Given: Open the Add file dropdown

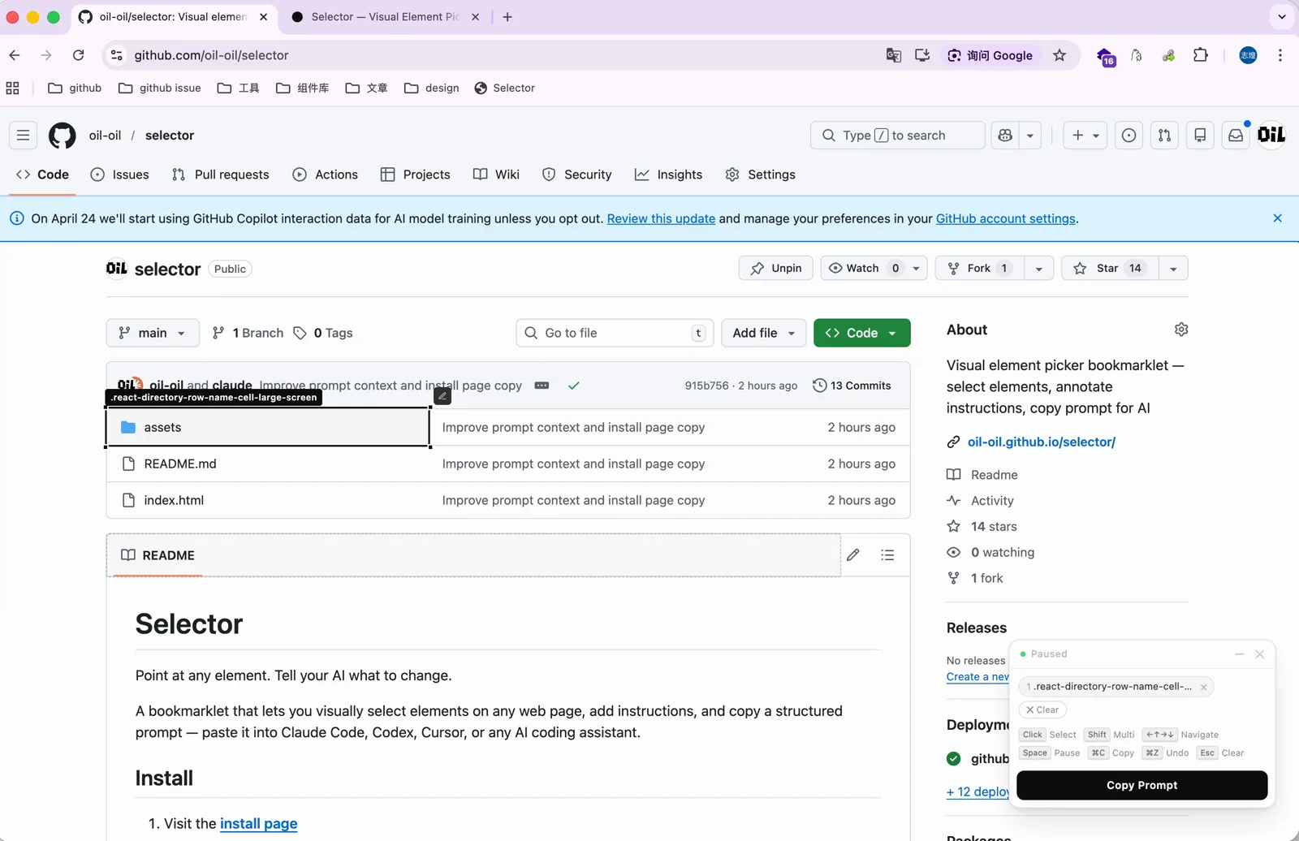Looking at the screenshot, I should (764, 333).
